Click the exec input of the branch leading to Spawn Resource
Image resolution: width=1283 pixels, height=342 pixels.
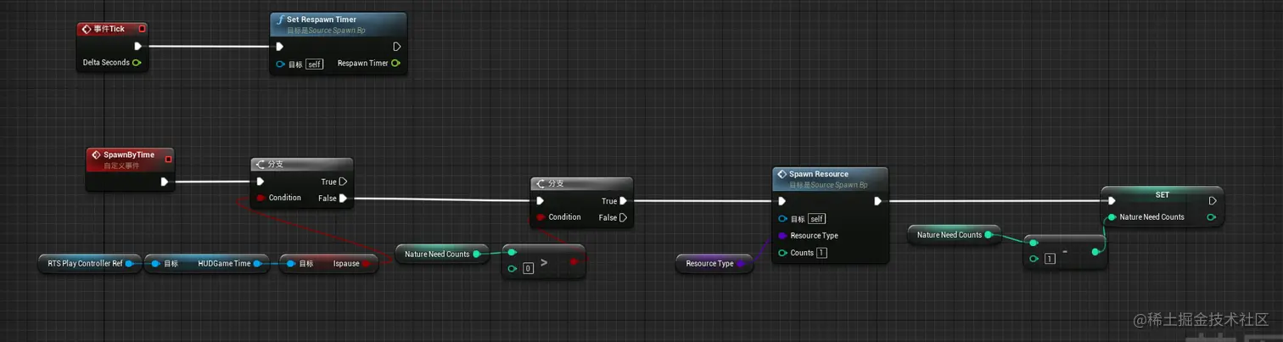(541, 201)
